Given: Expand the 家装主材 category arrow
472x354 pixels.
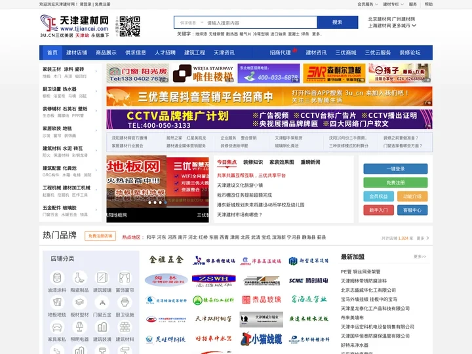Looking at the screenshot, I should tap(96, 71).
